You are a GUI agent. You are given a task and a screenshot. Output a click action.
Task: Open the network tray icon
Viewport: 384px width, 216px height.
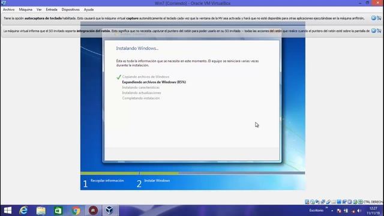[x=353, y=211]
